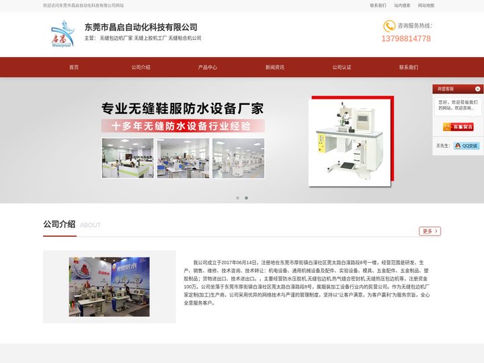Screen dimensions: 484x363
Task: Click the sewing machine product banner image
Action: [352, 141]
